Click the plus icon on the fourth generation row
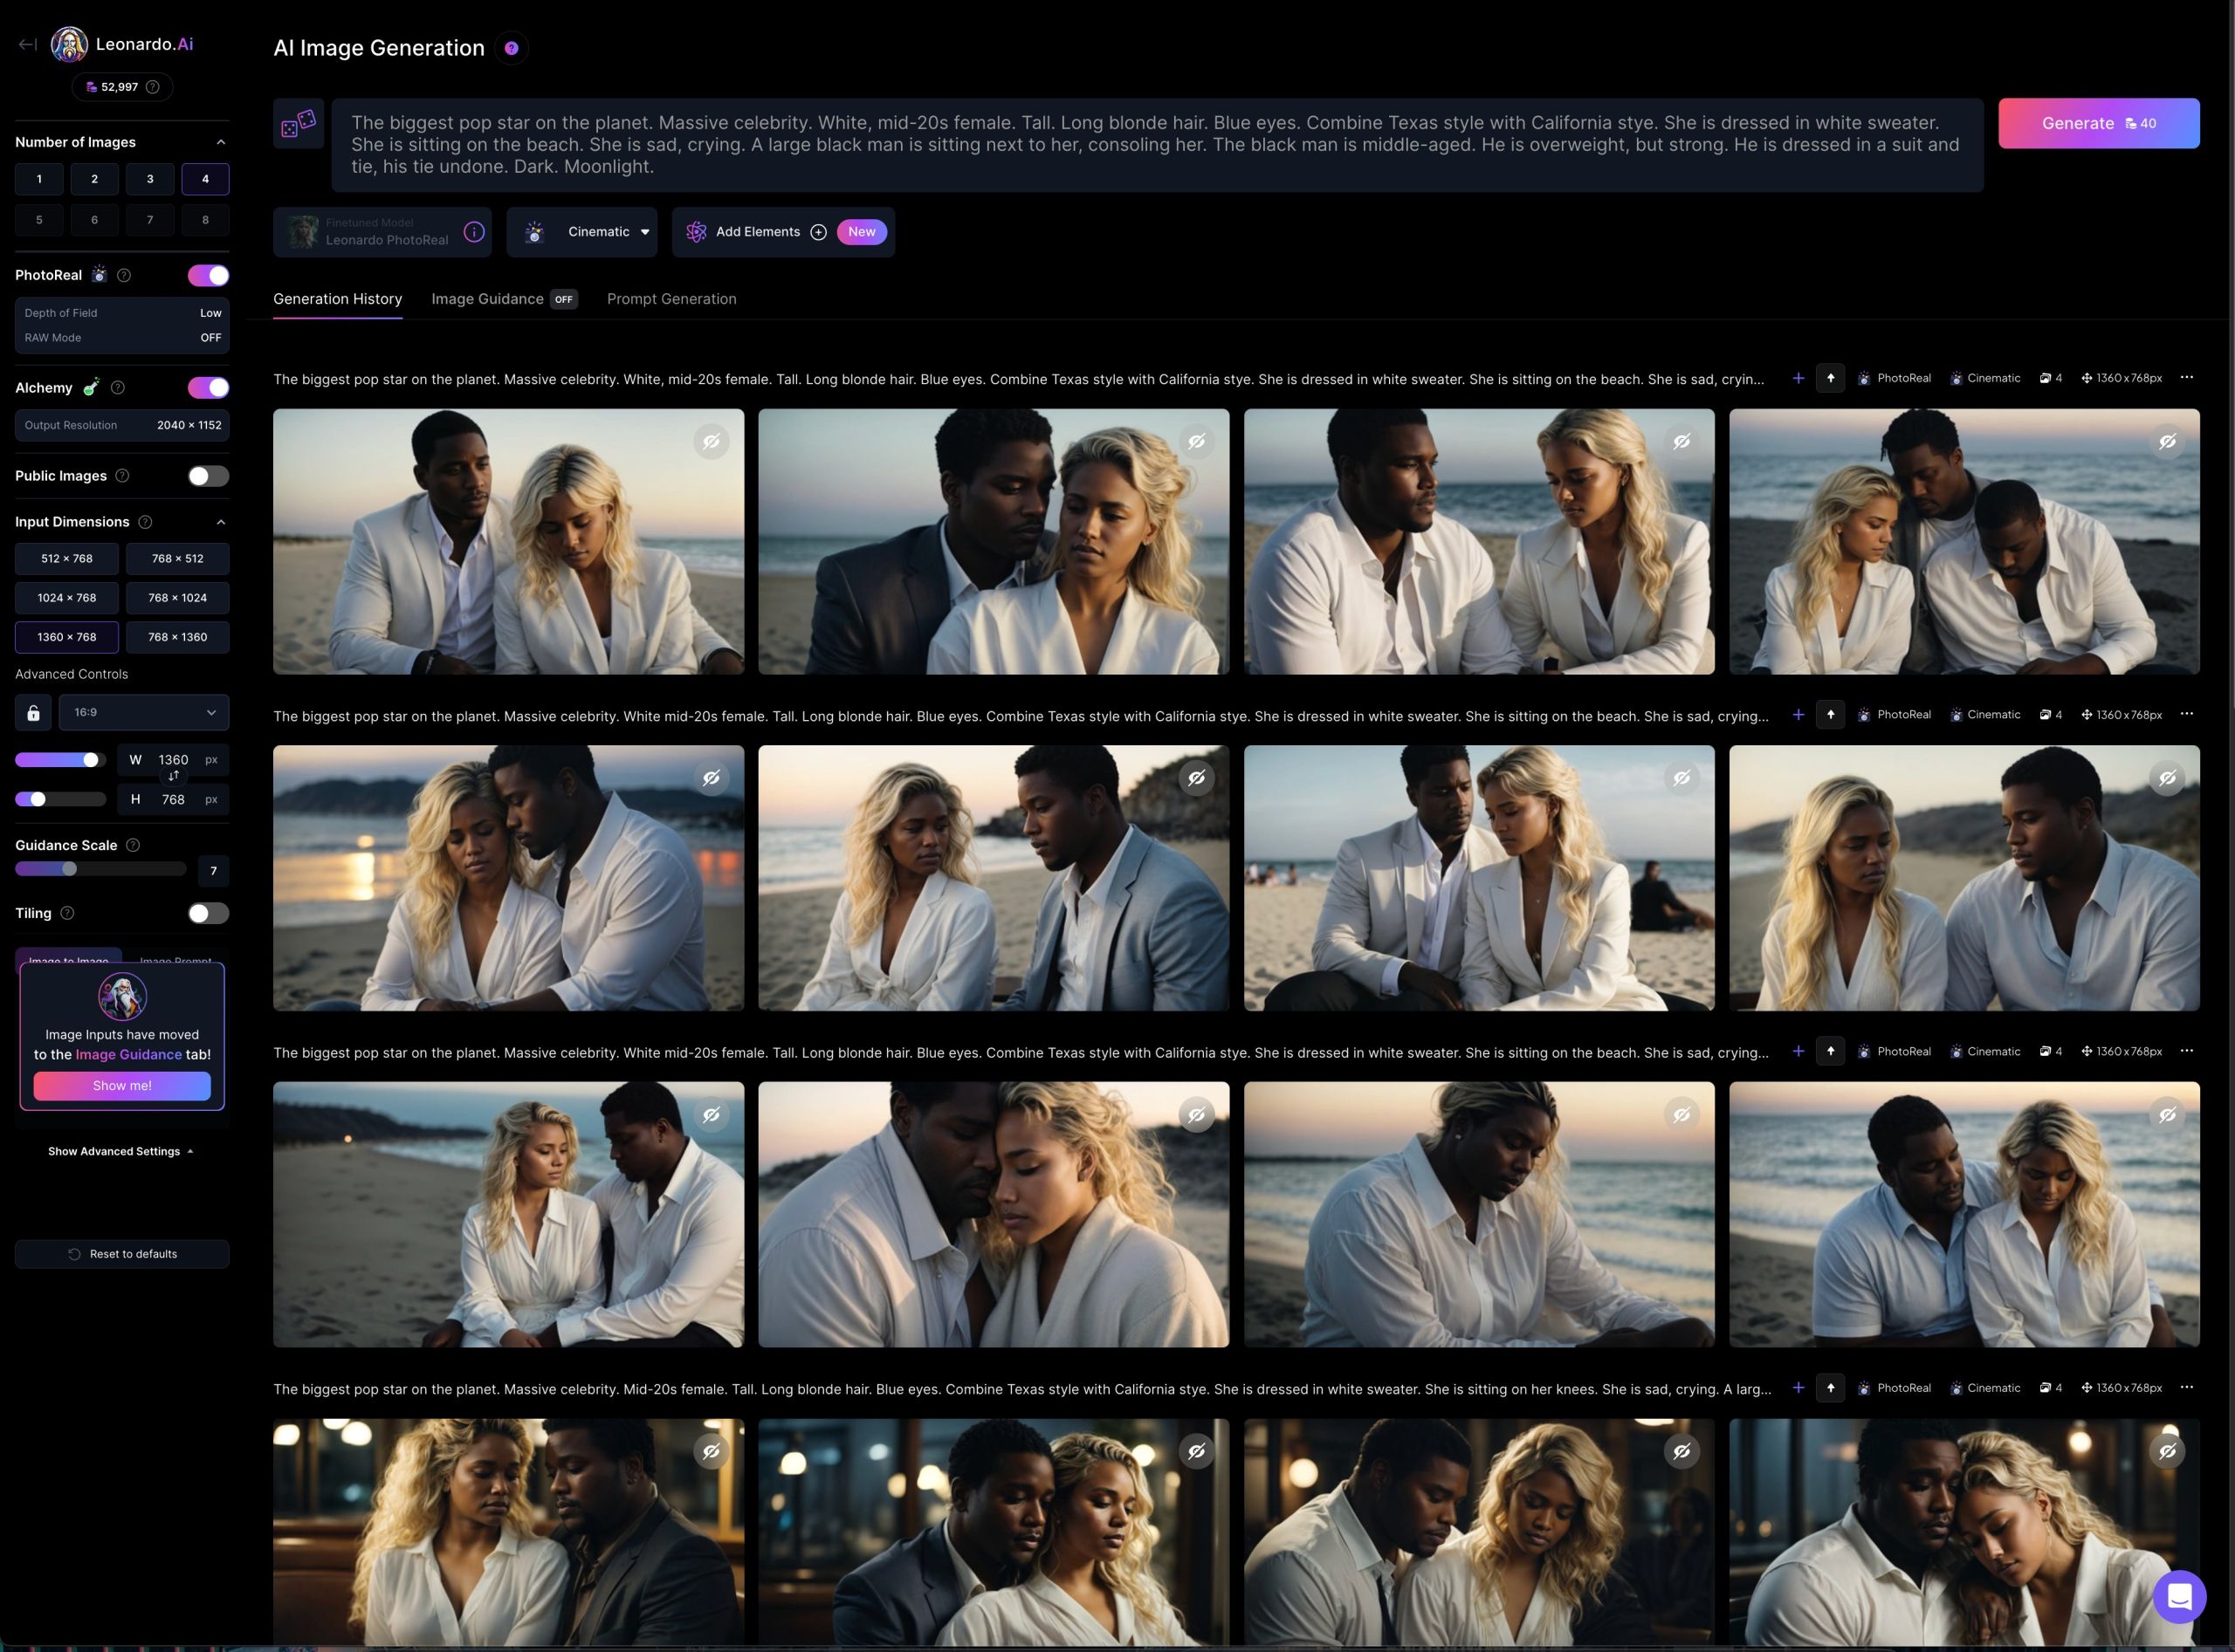2235x1652 pixels. click(x=1798, y=1388)
